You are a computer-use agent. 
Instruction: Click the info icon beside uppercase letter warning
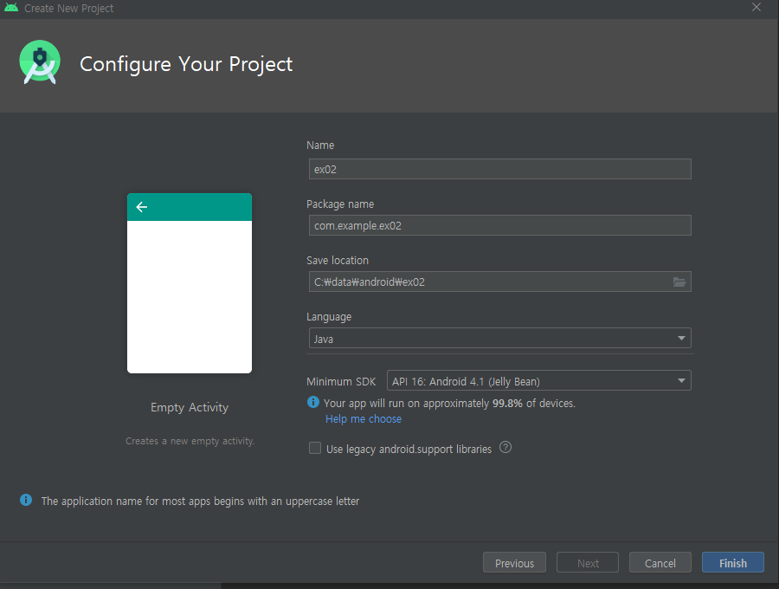pos(26,500)
